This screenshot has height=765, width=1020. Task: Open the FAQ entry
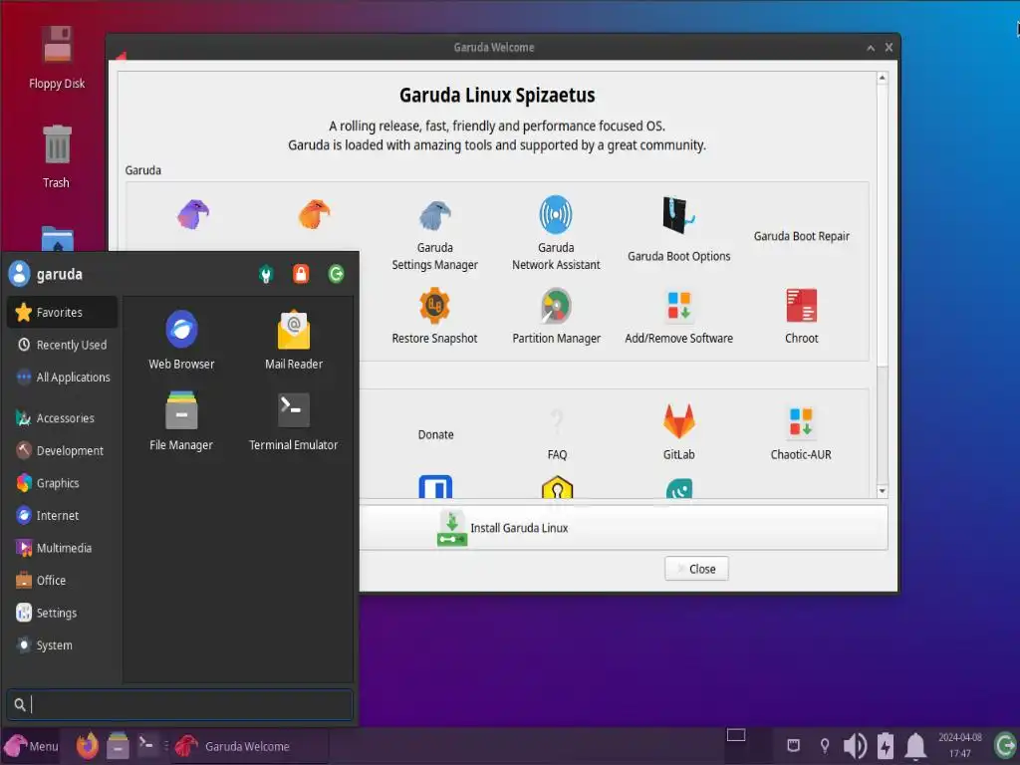pos(557,434)
